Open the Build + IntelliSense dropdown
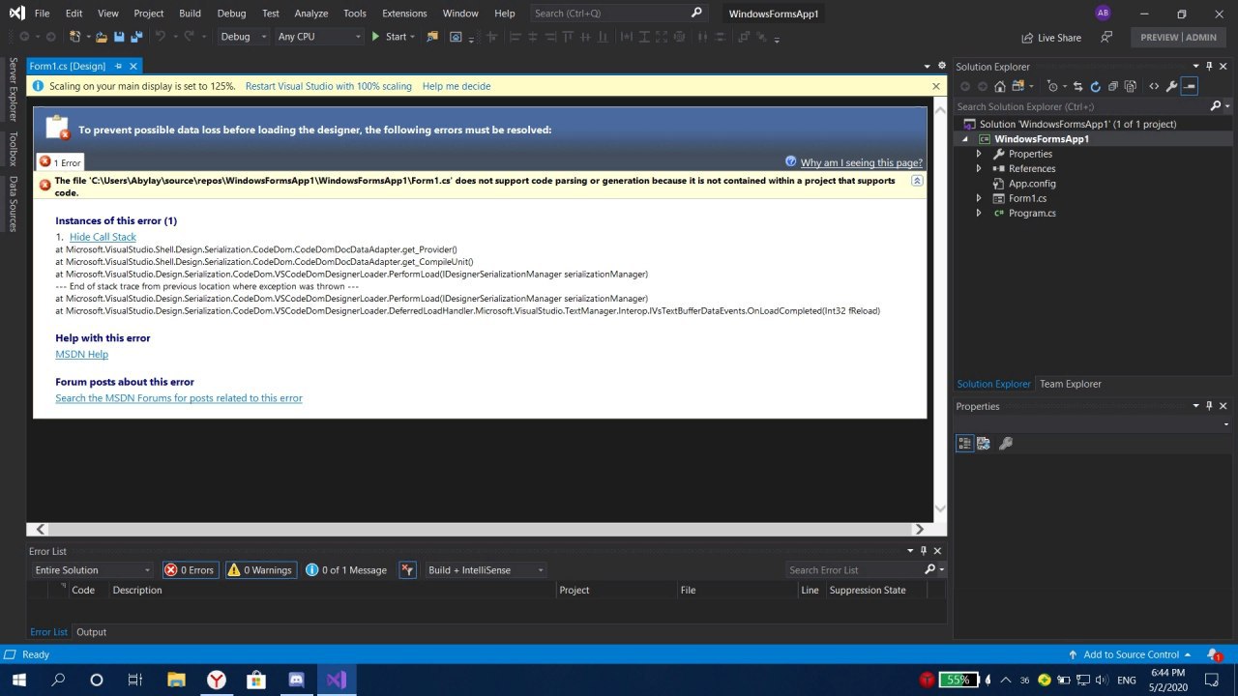Viewport: 1238px width, 696px height. pyautogui.click(x=485, y=570)
